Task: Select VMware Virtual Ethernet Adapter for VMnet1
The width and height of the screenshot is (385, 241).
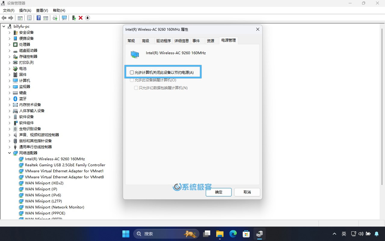Action: (x=64, y=171)
